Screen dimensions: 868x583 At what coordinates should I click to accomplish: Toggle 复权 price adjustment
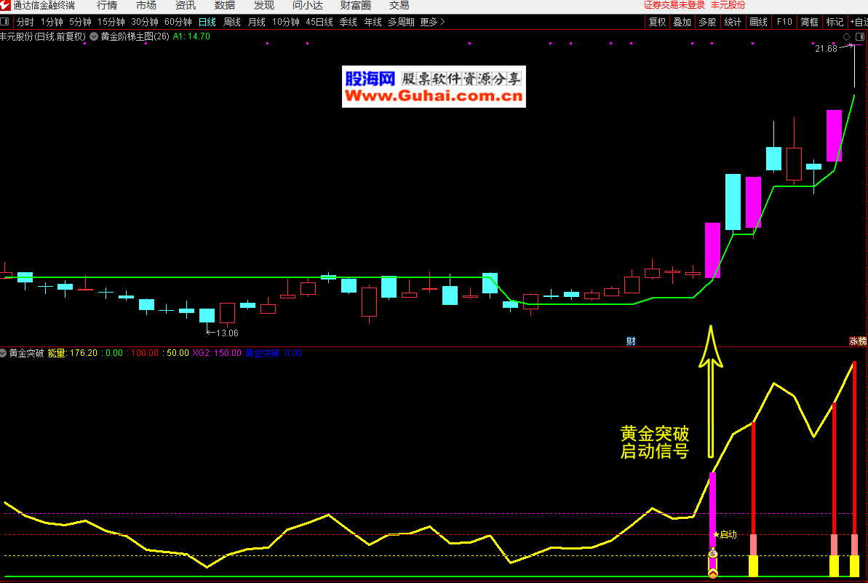pos(657,22)
